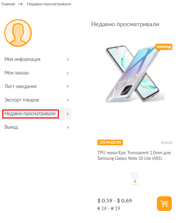The image size is (187, 223).
Task: Click the chevron beside Экспорт товаров
Action: click(68, 100)
